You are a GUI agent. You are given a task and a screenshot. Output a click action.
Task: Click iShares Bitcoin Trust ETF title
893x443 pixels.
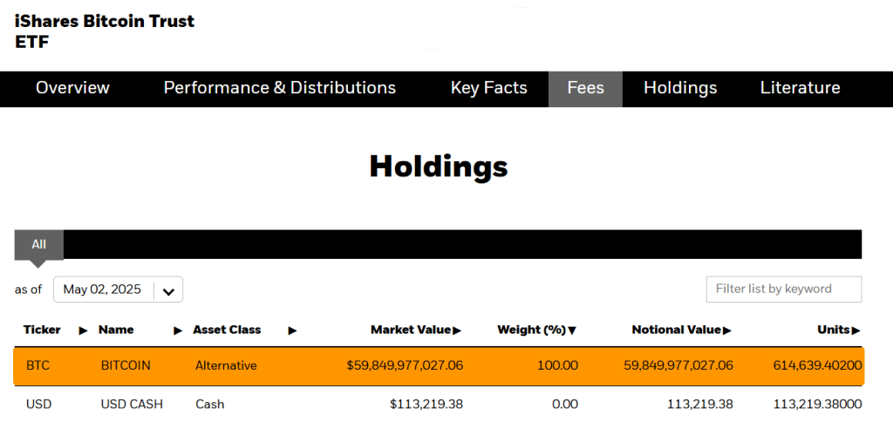coord(105,31)
